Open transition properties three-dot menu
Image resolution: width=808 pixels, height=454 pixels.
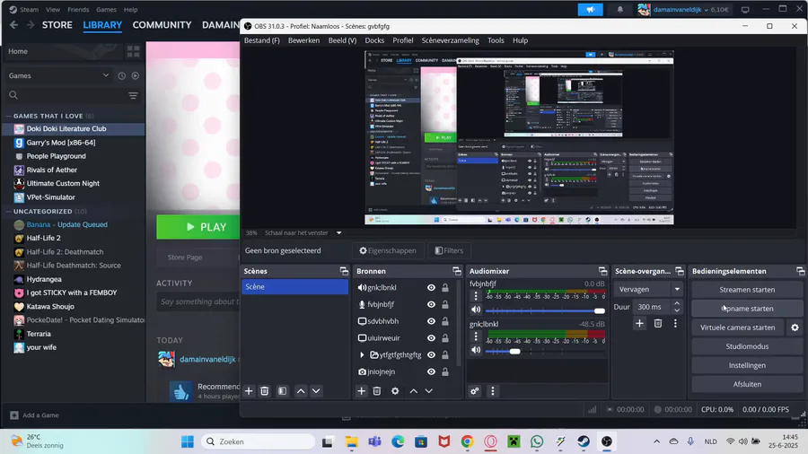pyautogui.click(x=675, y=323)
